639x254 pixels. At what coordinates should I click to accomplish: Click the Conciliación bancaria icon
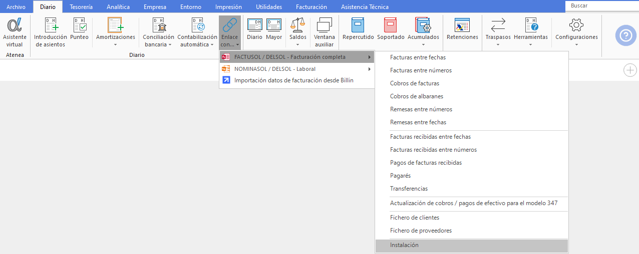click(159, 25)
